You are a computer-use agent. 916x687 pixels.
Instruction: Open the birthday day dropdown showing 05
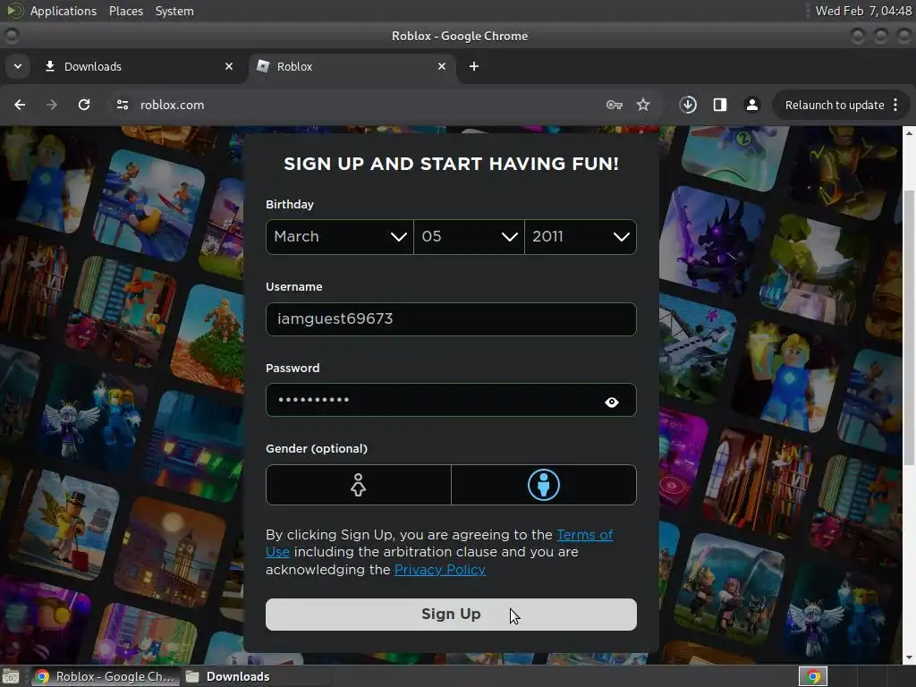point(469,236)
